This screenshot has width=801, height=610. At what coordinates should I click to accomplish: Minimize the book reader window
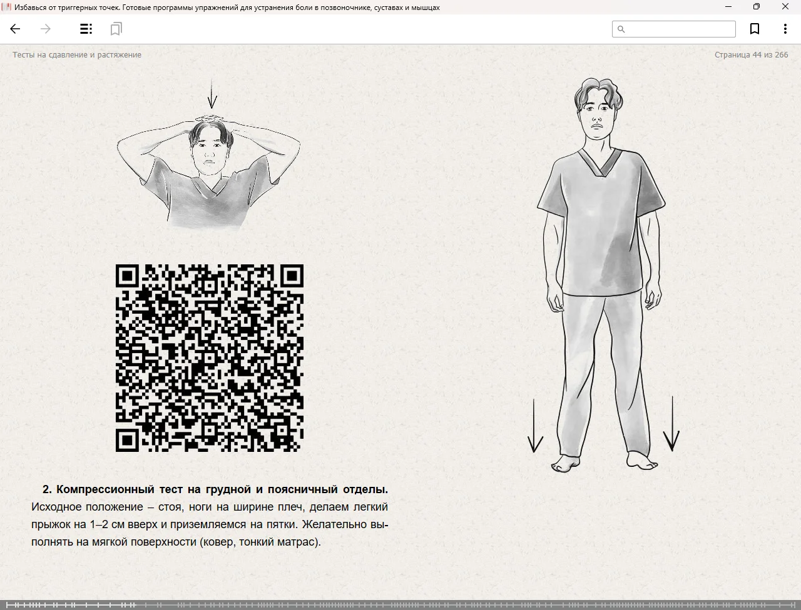[x=728, y=7]
